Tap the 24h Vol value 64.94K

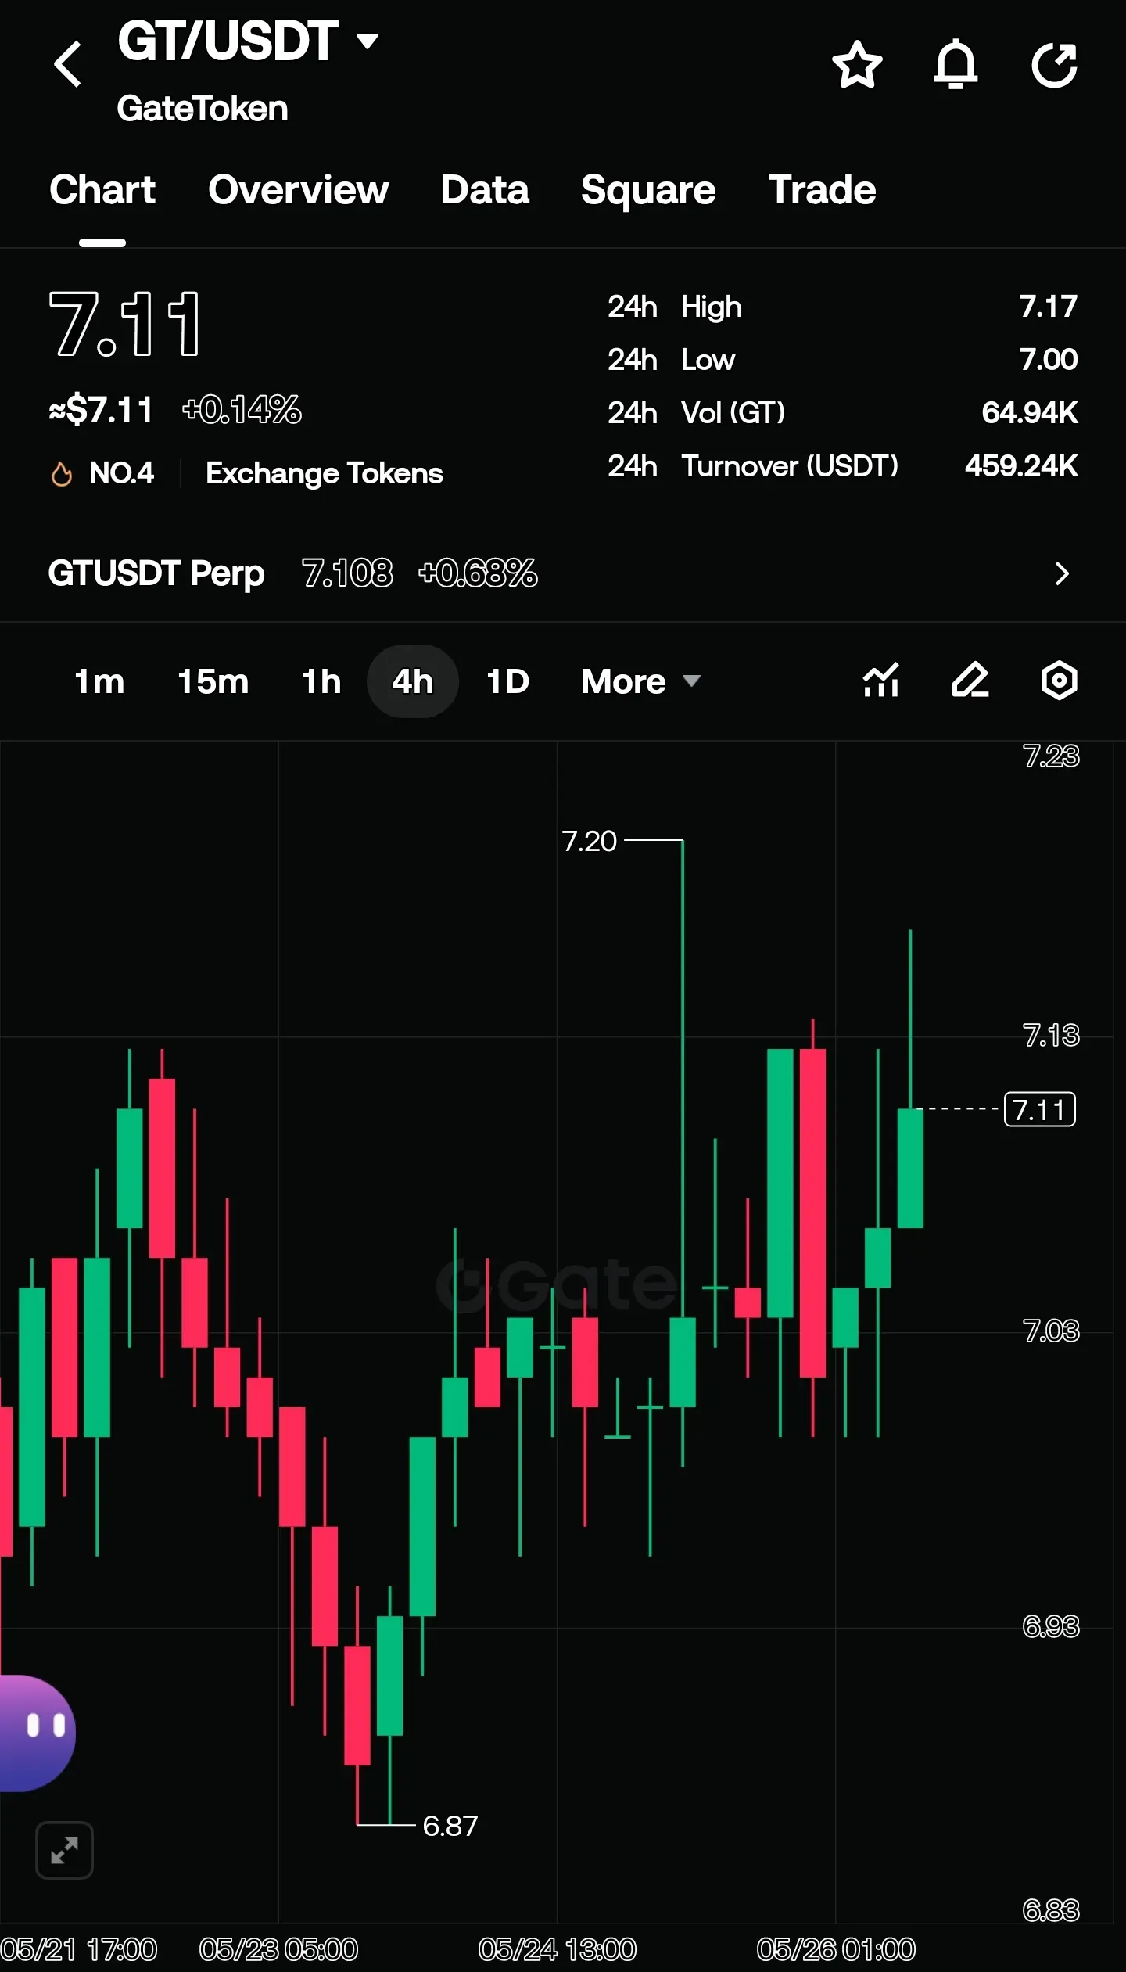click(1030, 413)
